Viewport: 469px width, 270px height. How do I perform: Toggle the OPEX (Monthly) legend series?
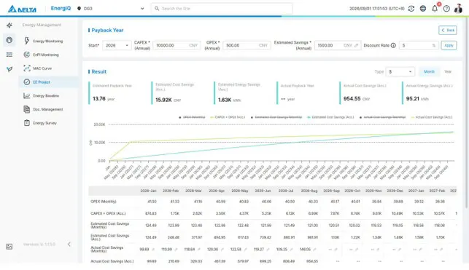(192, 117)
